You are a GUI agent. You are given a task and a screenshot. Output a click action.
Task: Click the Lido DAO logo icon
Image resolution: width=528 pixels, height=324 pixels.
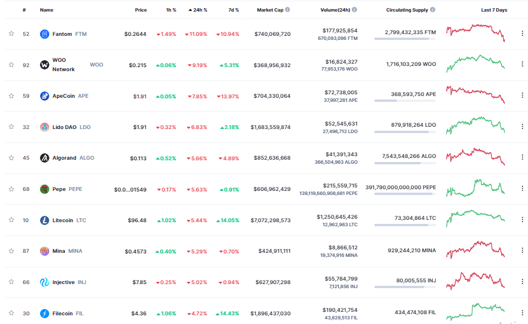tap(45, 127)
